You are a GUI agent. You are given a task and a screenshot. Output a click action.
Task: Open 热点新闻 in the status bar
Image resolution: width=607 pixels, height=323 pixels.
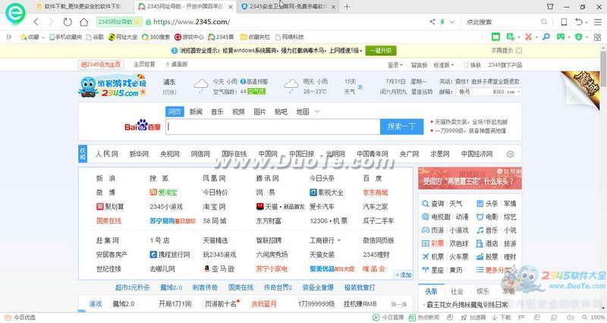[424, 318]
